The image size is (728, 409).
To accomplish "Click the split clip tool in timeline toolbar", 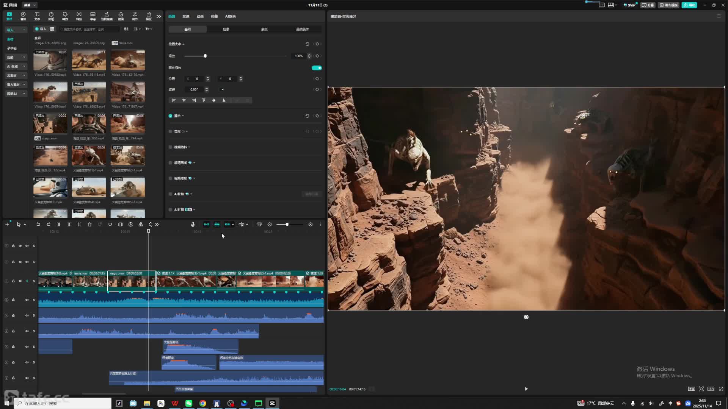I will pyautogui.click(x=59, y=225).
